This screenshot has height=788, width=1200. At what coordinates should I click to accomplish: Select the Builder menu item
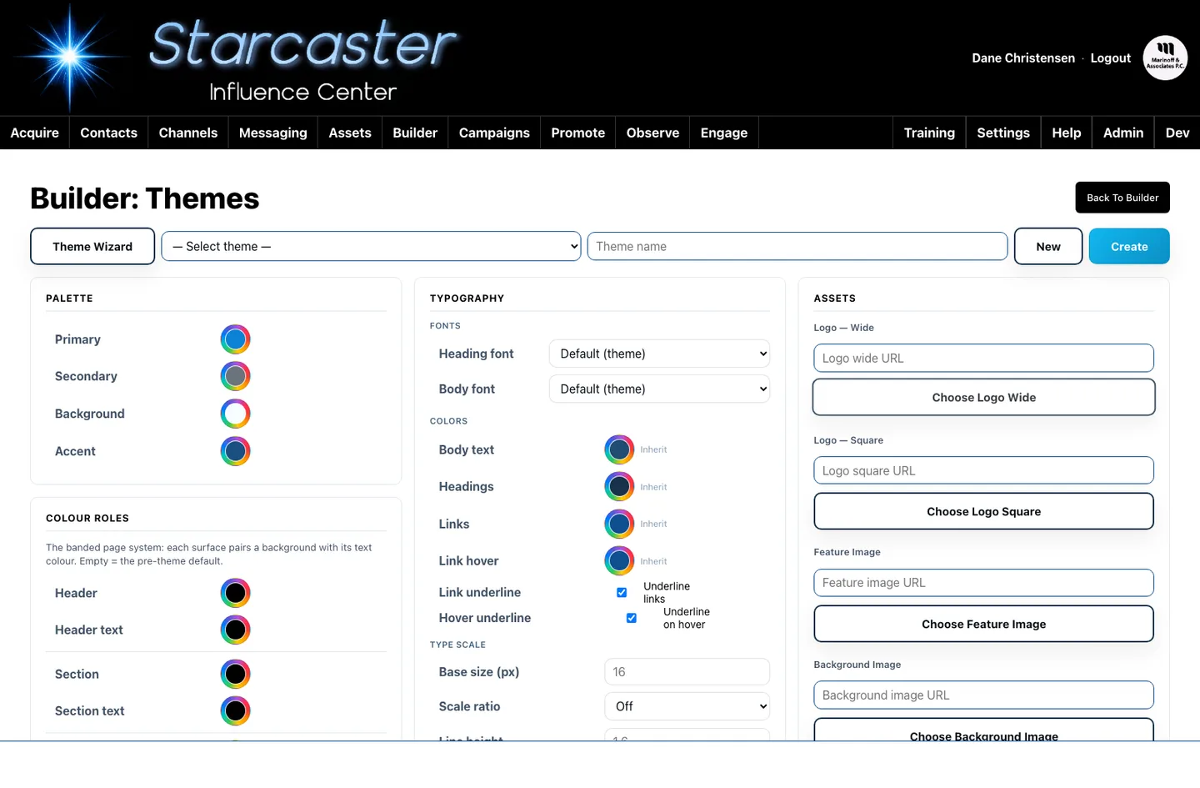point(415,133)
